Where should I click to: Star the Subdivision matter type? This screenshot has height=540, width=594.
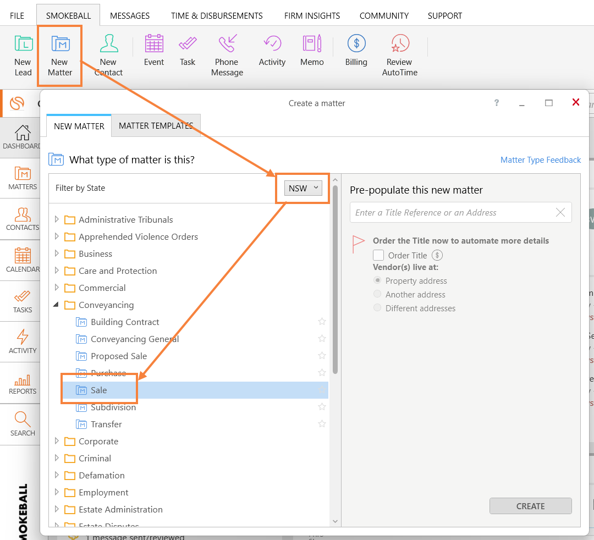(322, 407)
